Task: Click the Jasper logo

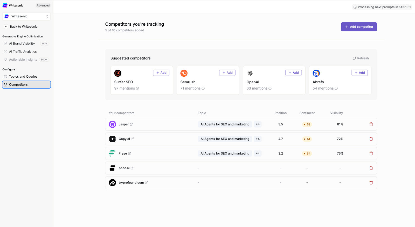Action: click(x=112, y=125)
